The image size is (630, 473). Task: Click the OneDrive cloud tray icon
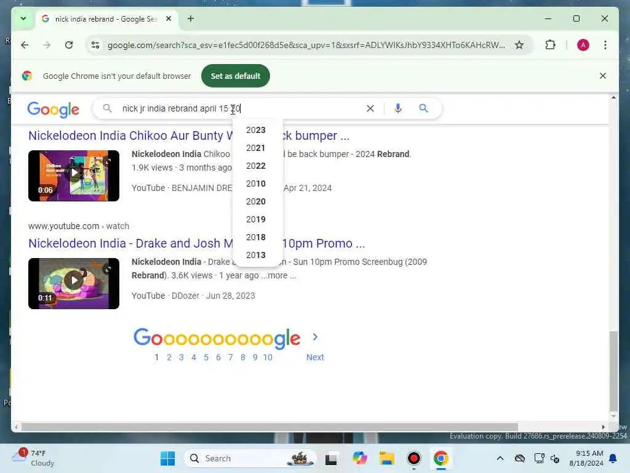point(519,458)
